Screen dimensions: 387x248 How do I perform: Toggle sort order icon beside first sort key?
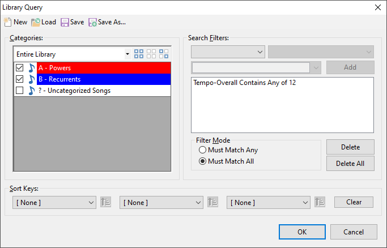(x=105, y=202)
